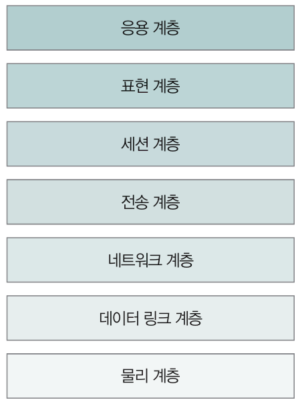Select the 전송 계층 box
Image resolution: width=302 pixels, height=408 pixels.
click(150, 202)
